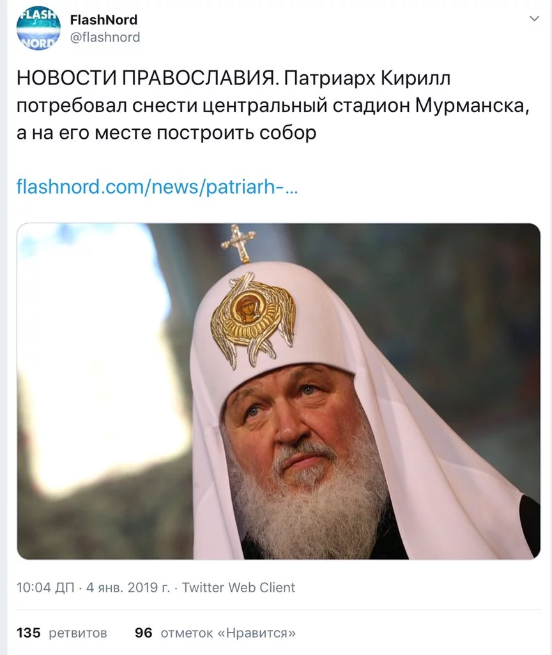Click the 4 янв. 2019 г. date
552x655 pixels.
128,587
